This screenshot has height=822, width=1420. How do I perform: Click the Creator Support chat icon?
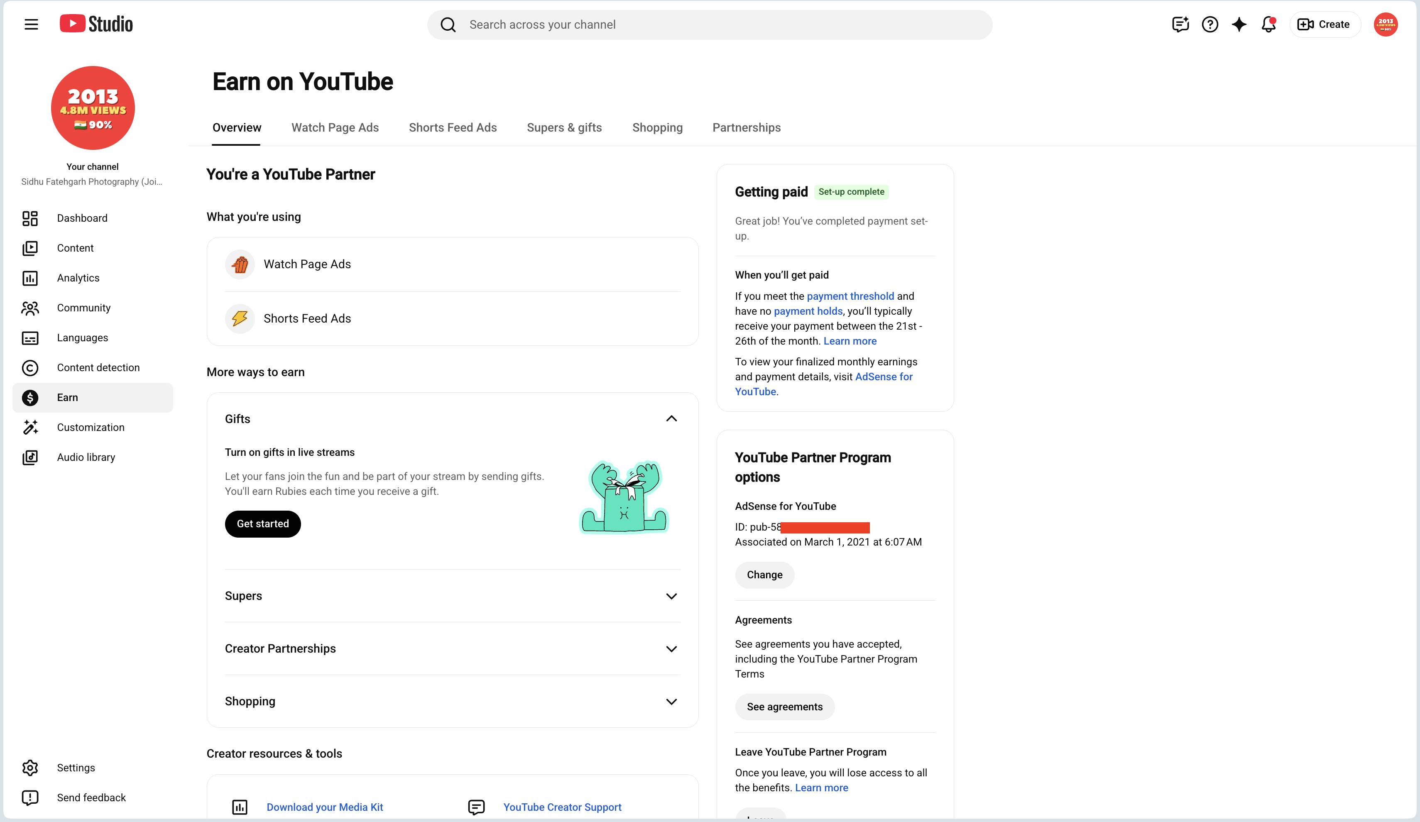(x=476, y=807)
